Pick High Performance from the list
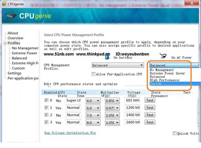Viewport: 201px width, 148px height. (164, 80)
